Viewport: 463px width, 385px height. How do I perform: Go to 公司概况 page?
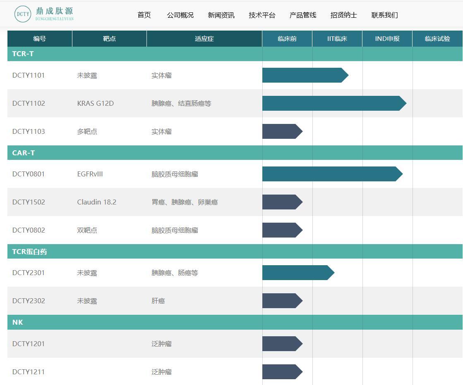pos(180,15)
